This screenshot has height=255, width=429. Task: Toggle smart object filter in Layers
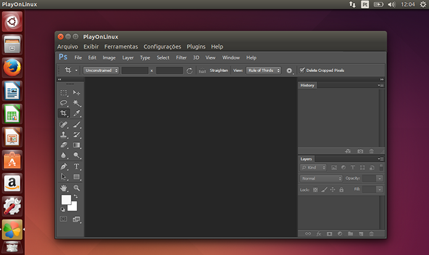click(x=372, y=168)
